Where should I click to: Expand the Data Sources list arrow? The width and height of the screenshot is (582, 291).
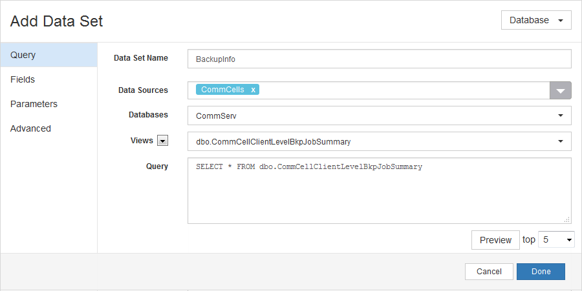pos(560,91)
